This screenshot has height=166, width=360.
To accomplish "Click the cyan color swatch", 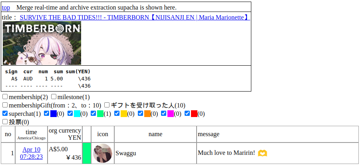I will 77,113.
